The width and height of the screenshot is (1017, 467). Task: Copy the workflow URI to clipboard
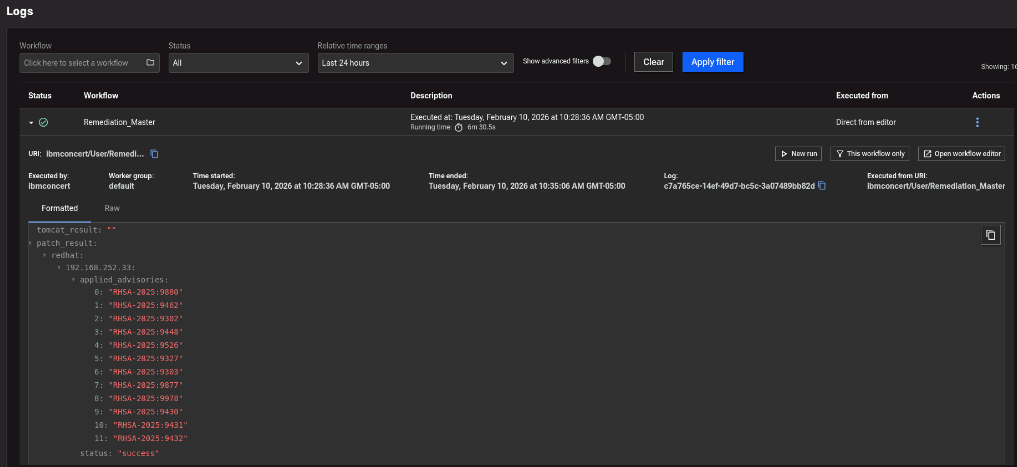click(x=155, y=154)
